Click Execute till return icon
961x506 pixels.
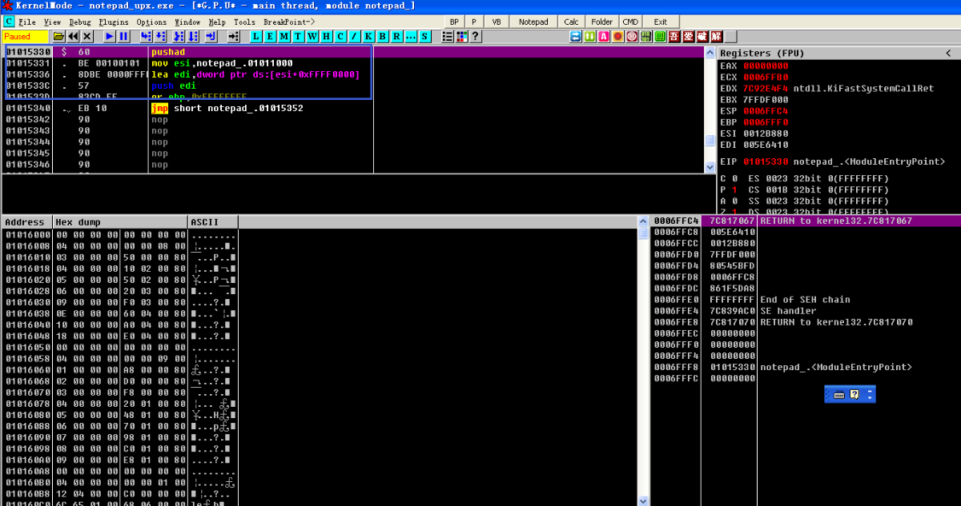click(211, 36)
